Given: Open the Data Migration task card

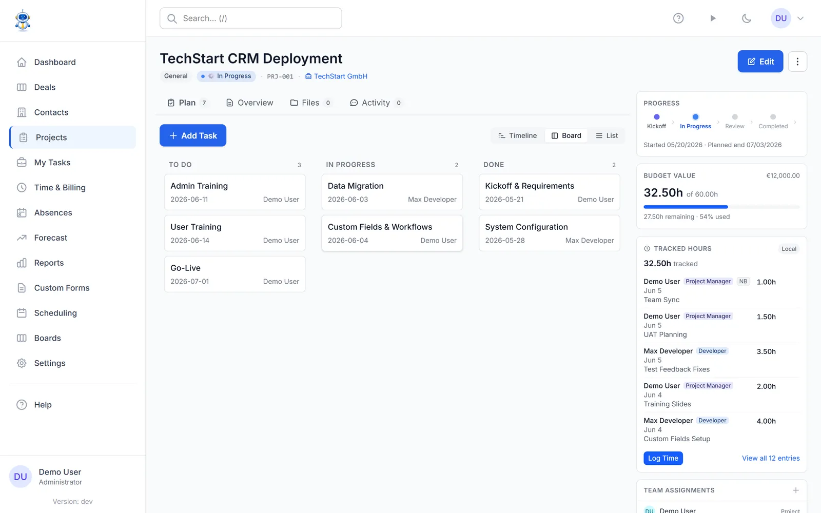Looking at the screenshot, I should coord(392,192).
